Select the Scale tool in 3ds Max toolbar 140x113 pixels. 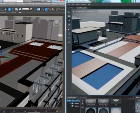pyautogui.click(x=16, y=9)
